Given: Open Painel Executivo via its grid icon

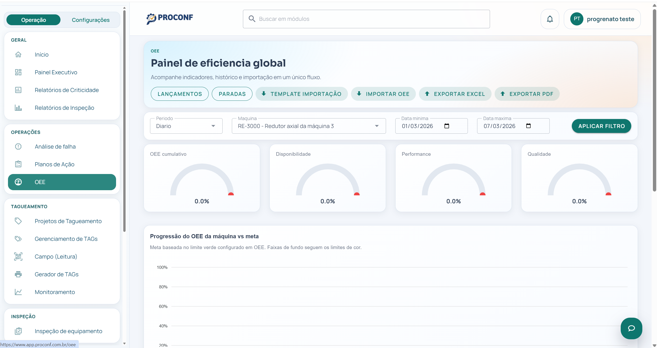Looking at the screenshot, I should point(18,72).
